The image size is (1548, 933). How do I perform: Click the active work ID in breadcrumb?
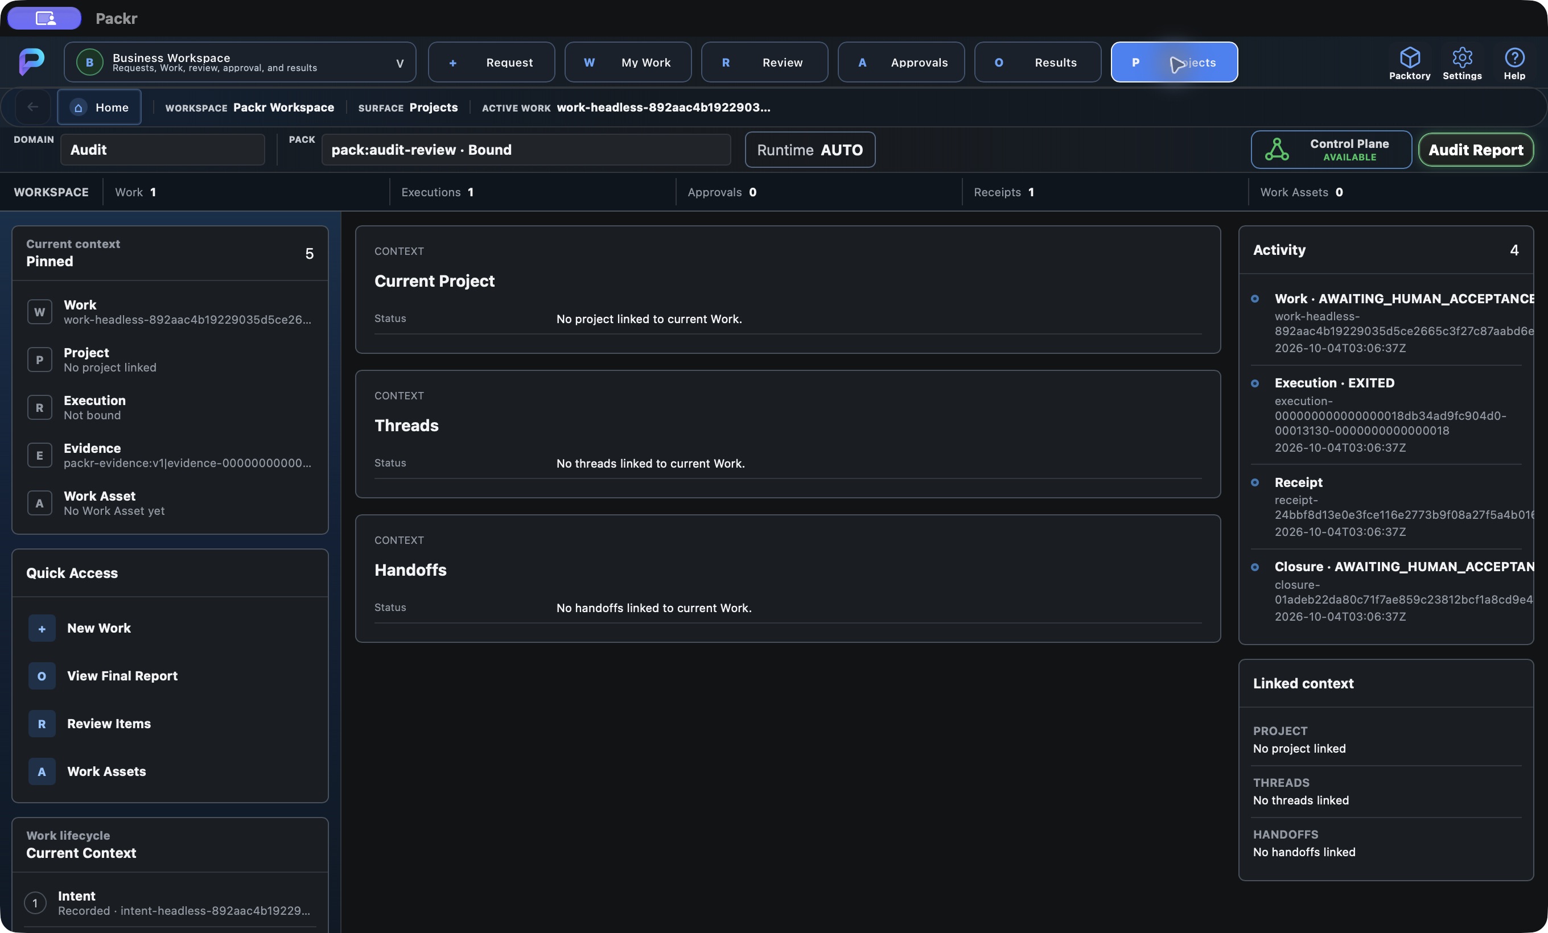[664, 108]
